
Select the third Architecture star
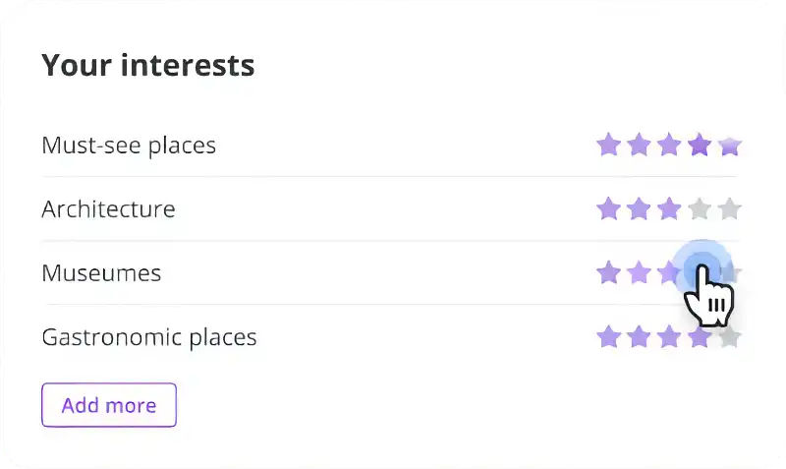(x=669, y=208)
